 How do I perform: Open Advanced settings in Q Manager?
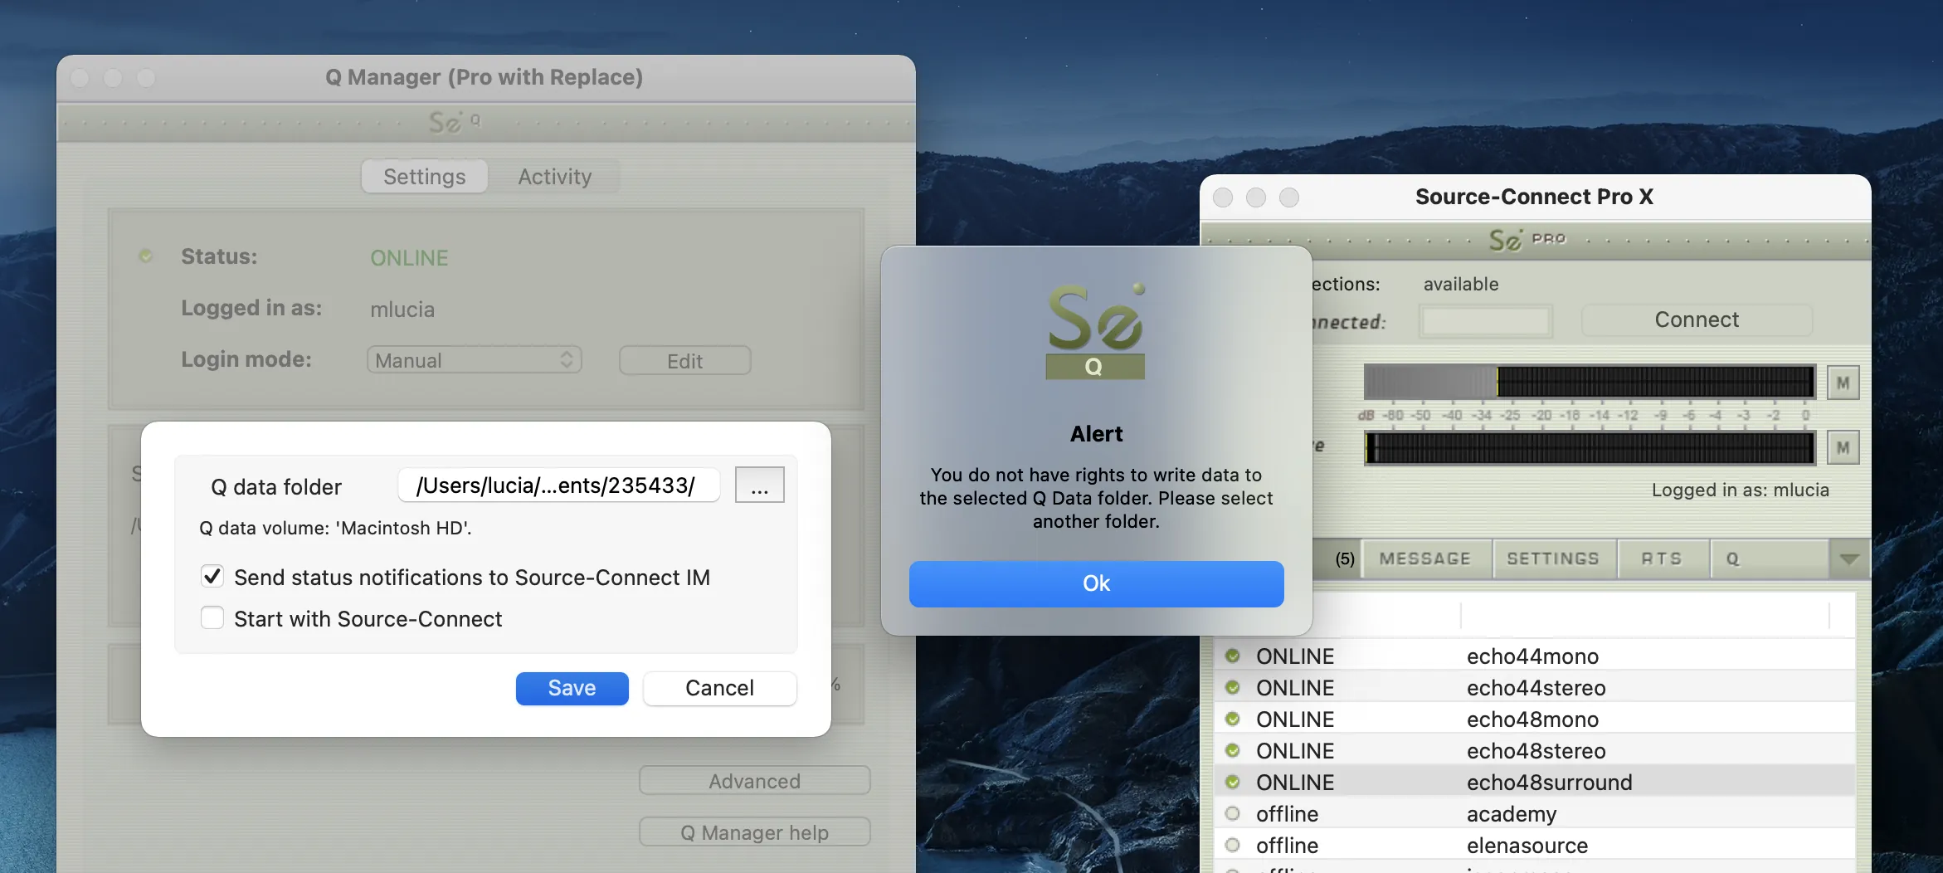click(754, 781)
